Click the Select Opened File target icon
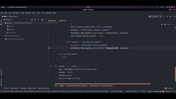 click(x=32, y=20)
